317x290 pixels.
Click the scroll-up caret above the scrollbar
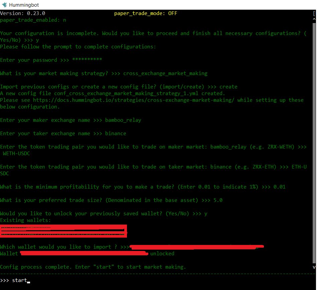click(x=314, y=19)
